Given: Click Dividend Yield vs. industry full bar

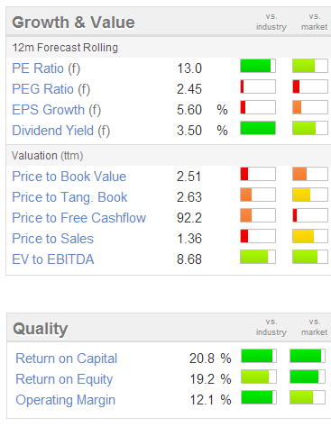Looking at the screenshot, I should tap(258, 128).
